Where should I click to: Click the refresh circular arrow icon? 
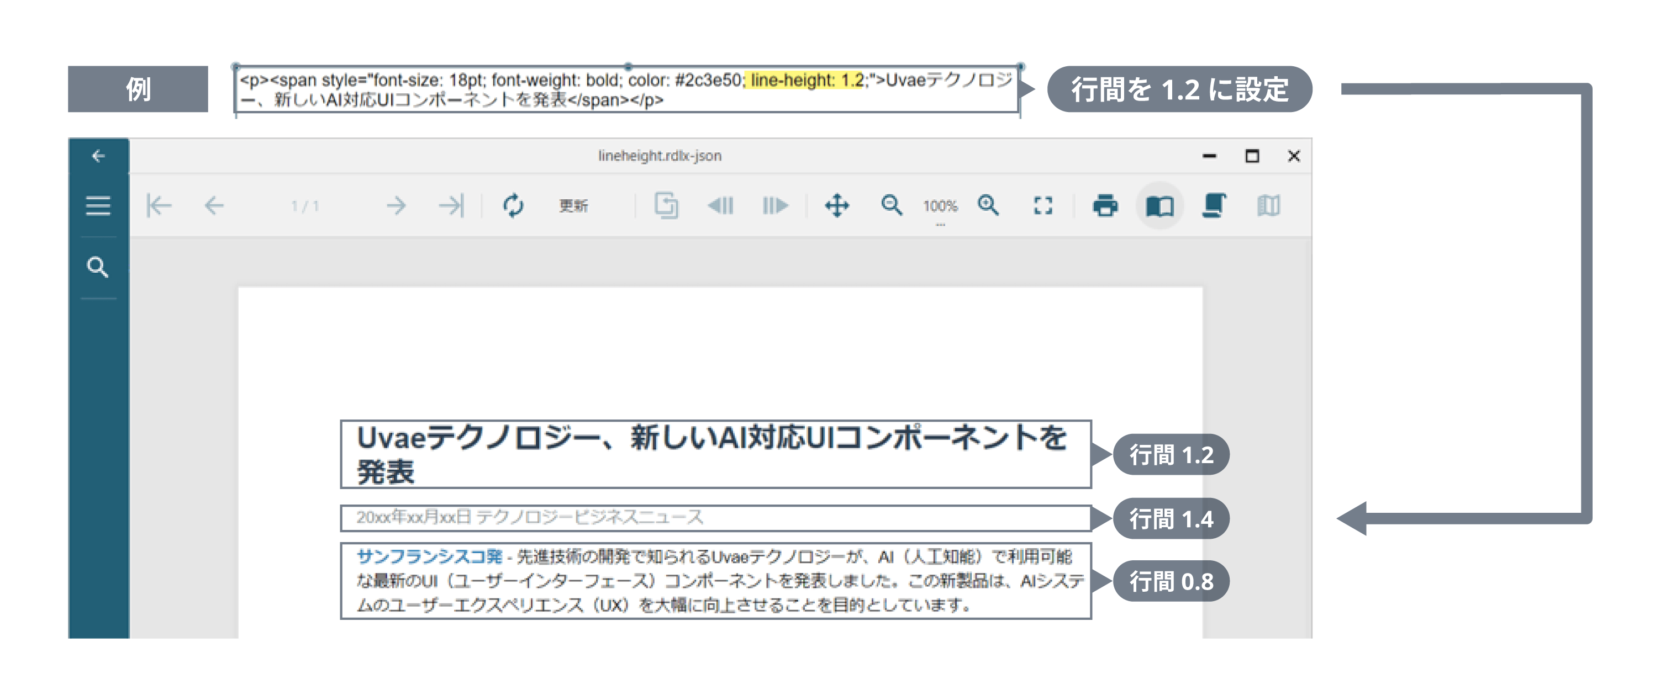513,206
